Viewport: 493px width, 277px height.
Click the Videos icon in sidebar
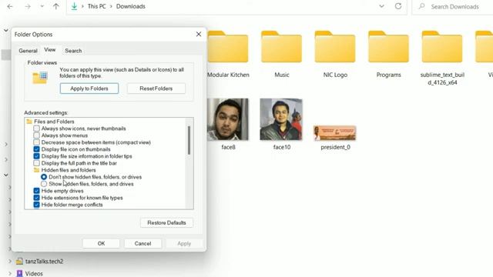click(x=19, y=274)
